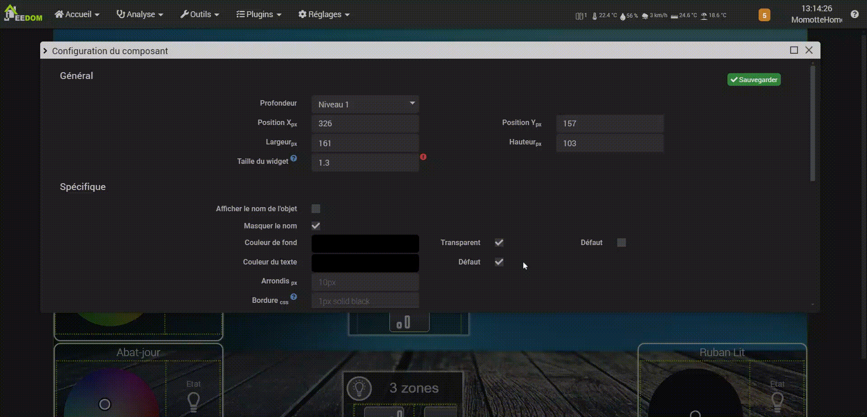Viewport: 867px width, 417px height.
Task: Click the red warning icon beside Taille du widget
Action: pos(423,157)
